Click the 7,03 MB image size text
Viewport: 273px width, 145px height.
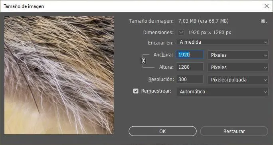[204, 21]
